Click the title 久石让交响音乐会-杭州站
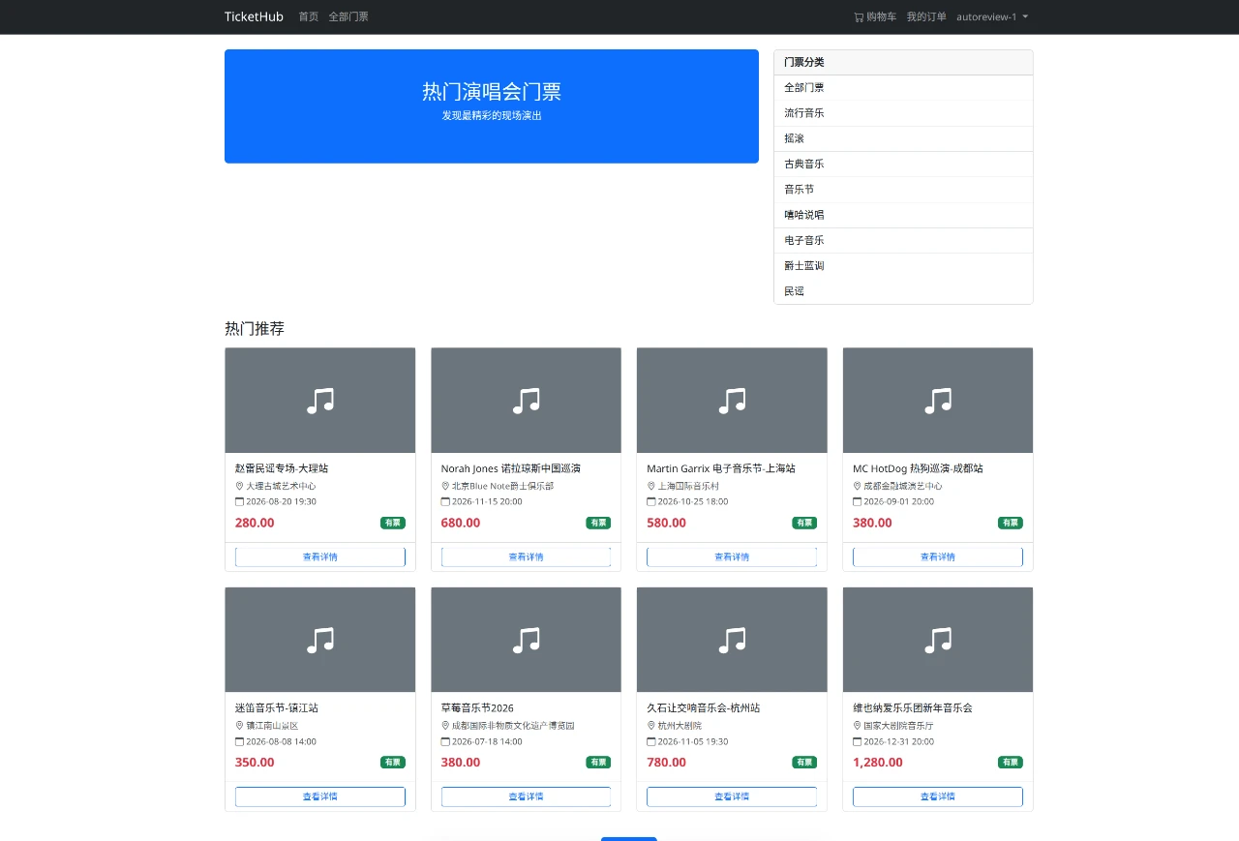 pos(704,707)
